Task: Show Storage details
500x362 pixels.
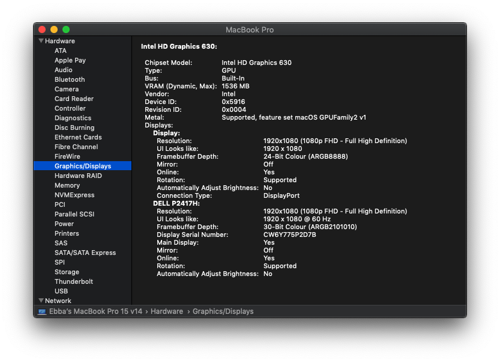Action: pos(67,272)
